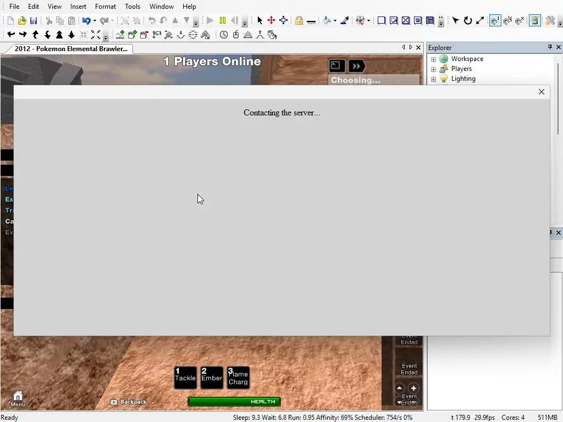Open the Tools menu
Viewport: 563px width, 422px height.
[x=133, y=7]
